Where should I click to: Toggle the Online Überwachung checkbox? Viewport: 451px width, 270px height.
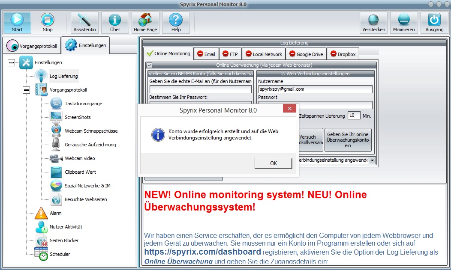[x=150, y=65]
